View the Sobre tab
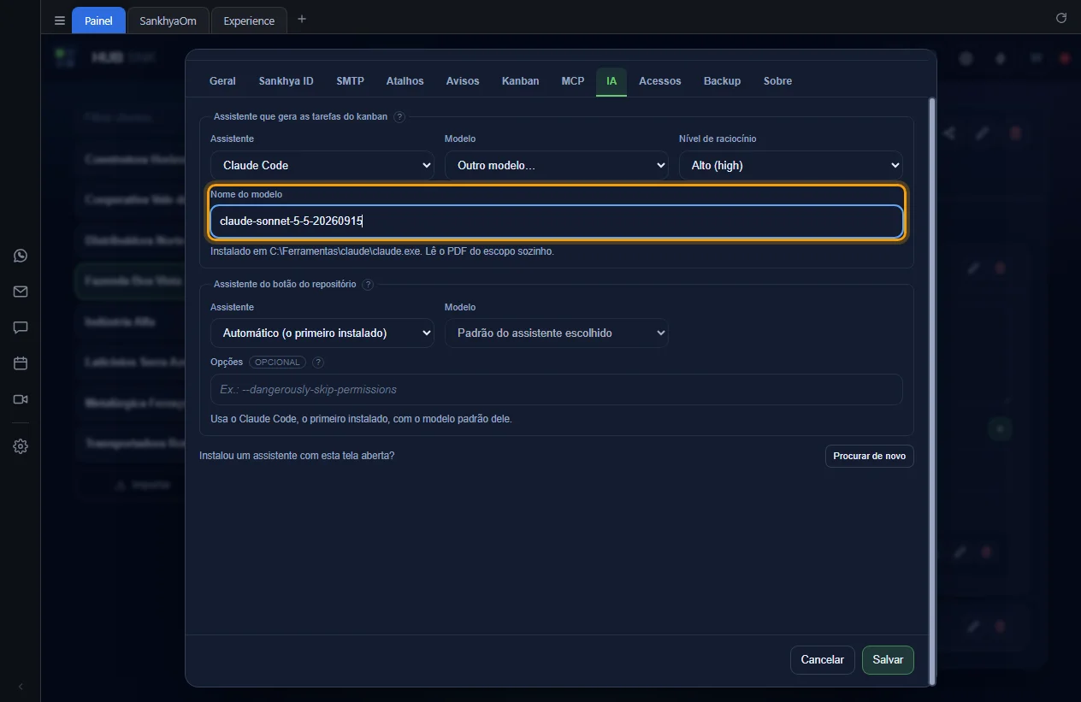This screenshot has width=1081, height=702. 778,81
